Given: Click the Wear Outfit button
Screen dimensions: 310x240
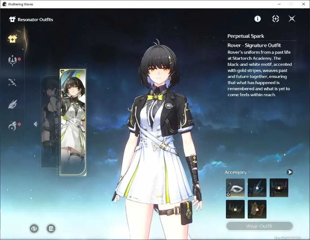Looking at the screenshot, I should (x=259, y=226).
